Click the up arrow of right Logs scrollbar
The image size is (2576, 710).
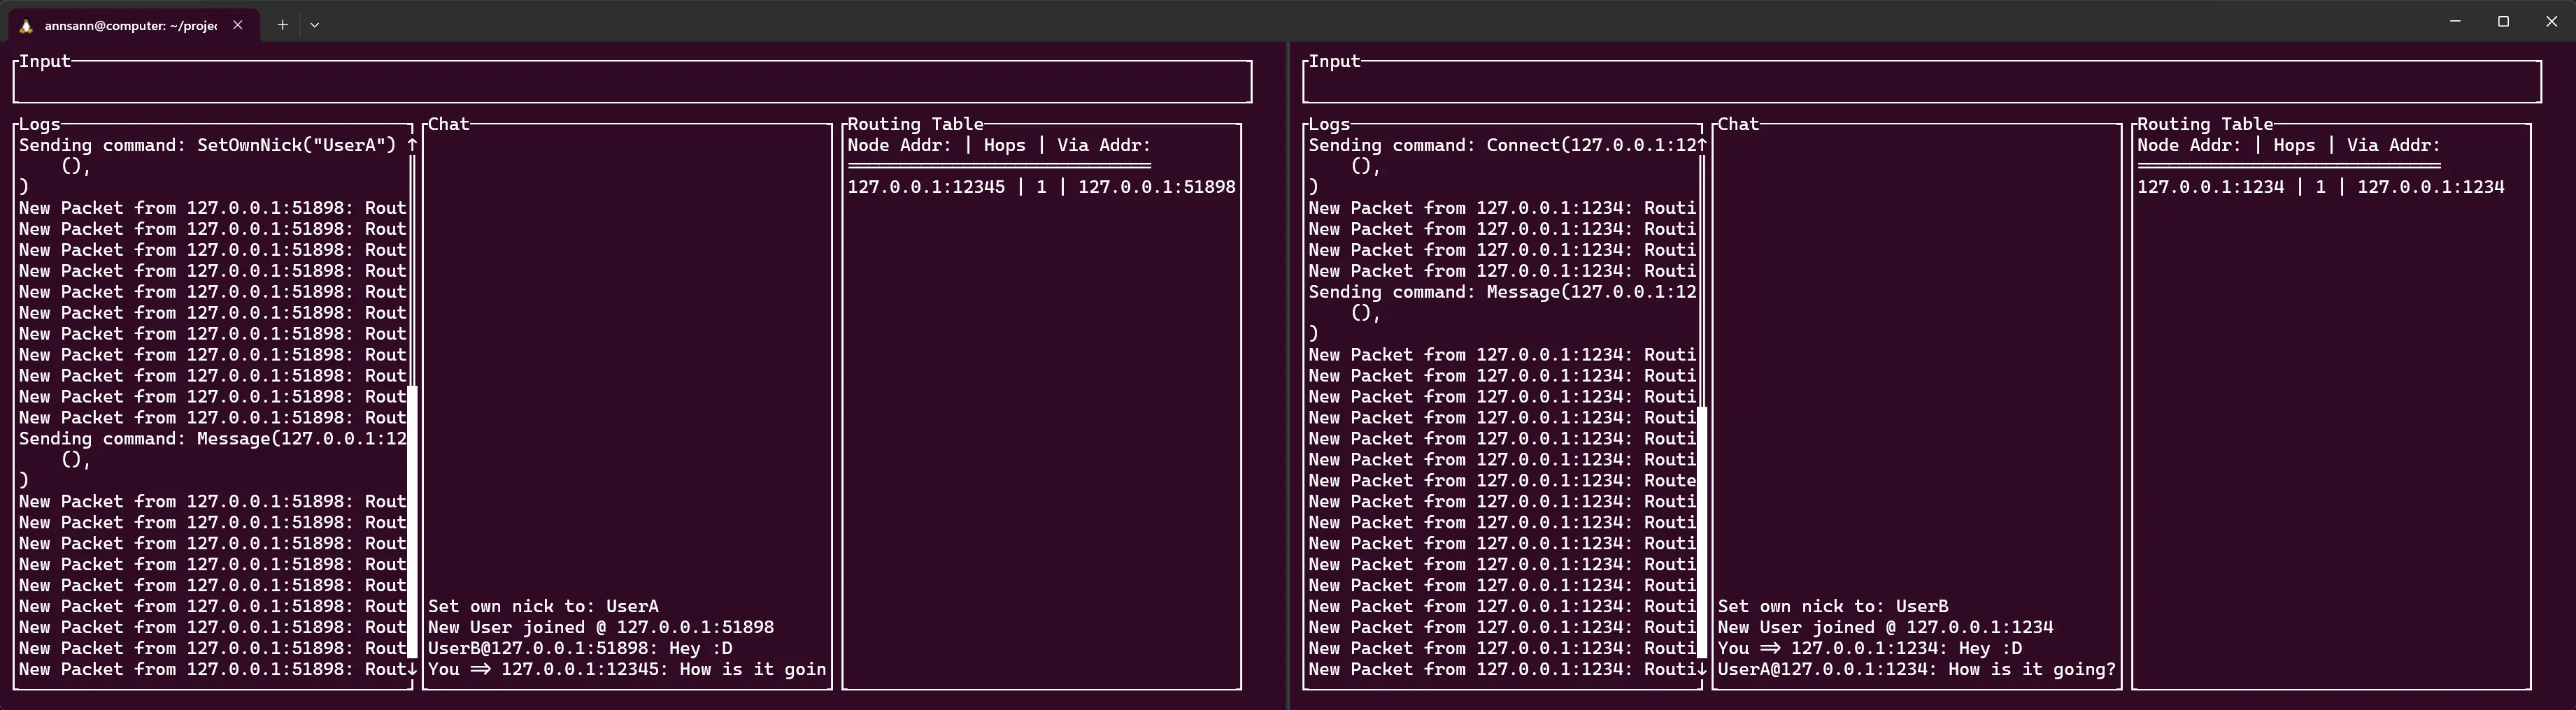click(1702, 145)
